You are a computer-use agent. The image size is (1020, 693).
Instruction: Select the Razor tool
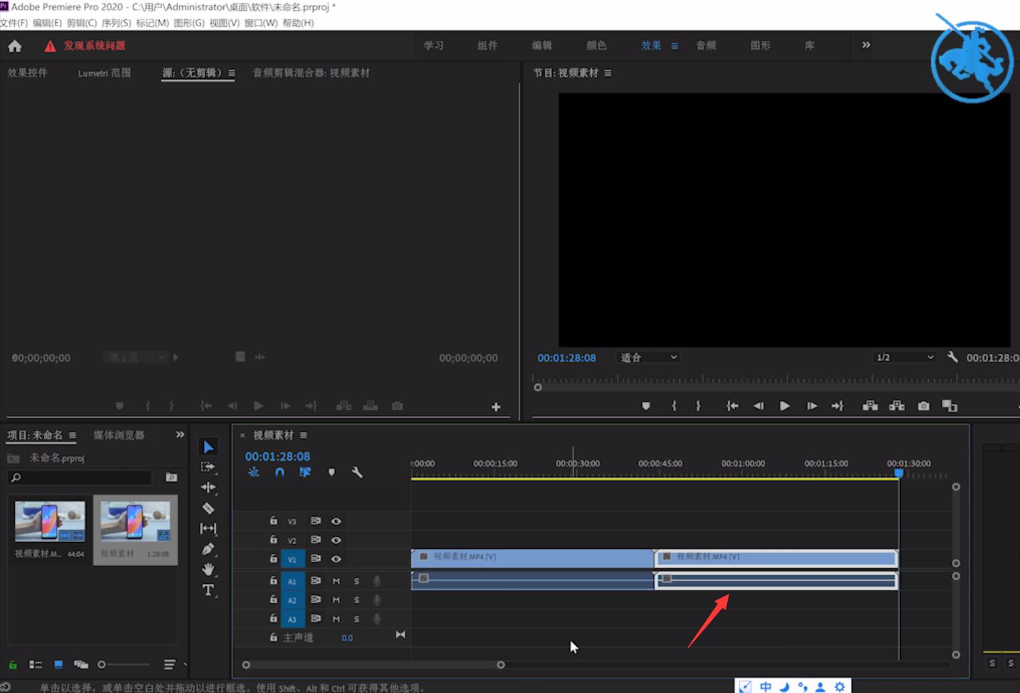pyautogui.click(x=208, y=508)
